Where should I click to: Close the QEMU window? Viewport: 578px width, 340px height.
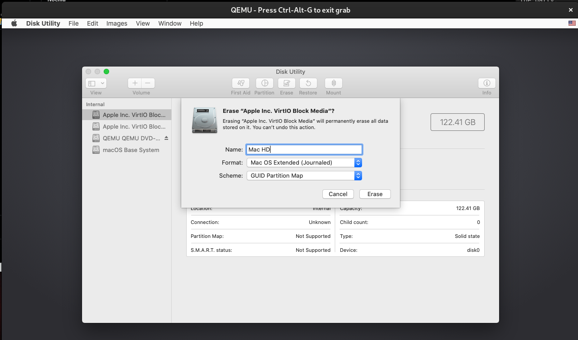[571, 10]
